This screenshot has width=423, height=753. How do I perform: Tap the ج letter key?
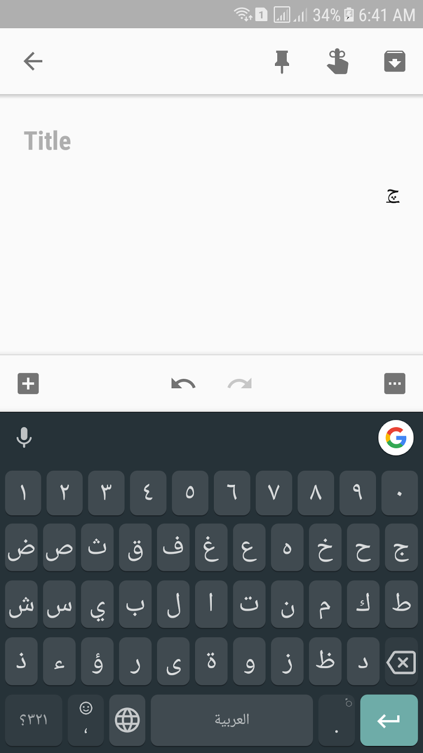(401, 548)
